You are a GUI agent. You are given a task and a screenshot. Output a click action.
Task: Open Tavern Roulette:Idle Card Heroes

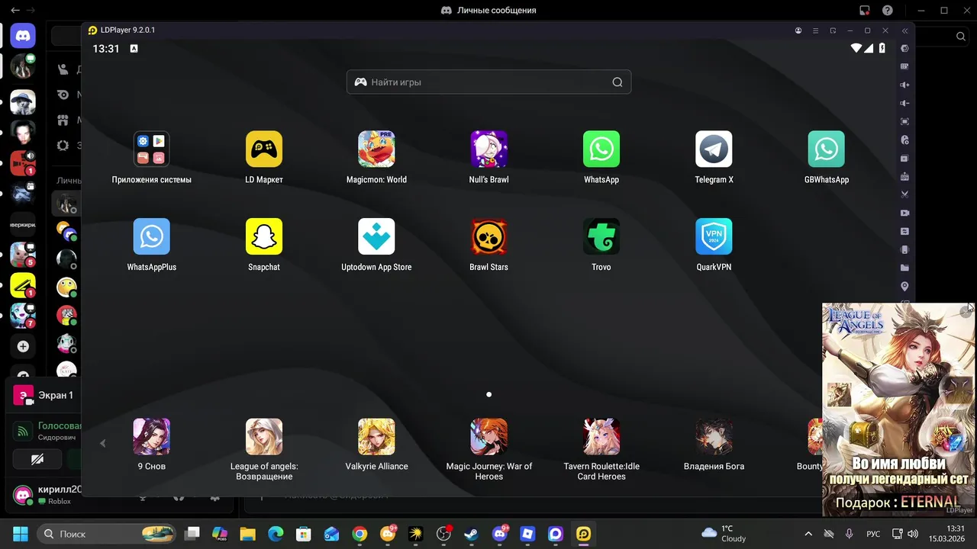point(601,436)
